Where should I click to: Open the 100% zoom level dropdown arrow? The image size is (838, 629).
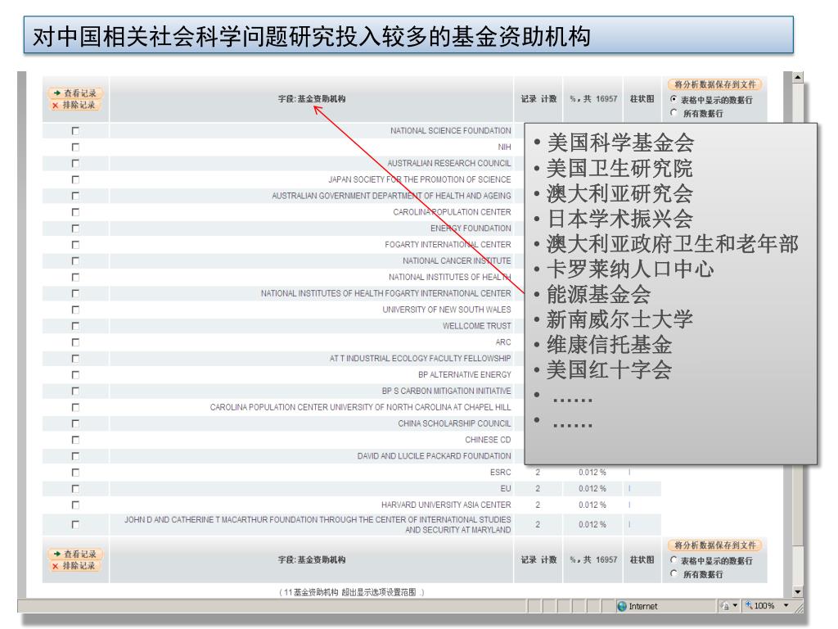[x=786, y=606]
